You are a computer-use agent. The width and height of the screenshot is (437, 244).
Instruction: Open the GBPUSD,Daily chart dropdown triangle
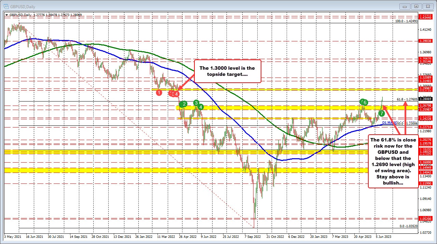click(x=6, y=15)
